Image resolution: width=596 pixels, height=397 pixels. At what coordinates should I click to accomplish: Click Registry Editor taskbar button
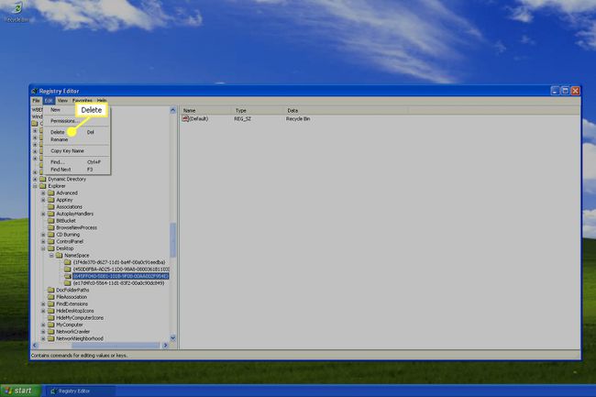pyautogui.click(x=81, y=391)
